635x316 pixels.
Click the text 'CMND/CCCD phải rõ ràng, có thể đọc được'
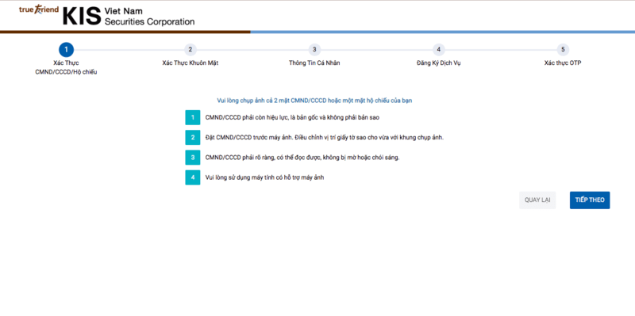pyautogui.click(x=302, y=158)
